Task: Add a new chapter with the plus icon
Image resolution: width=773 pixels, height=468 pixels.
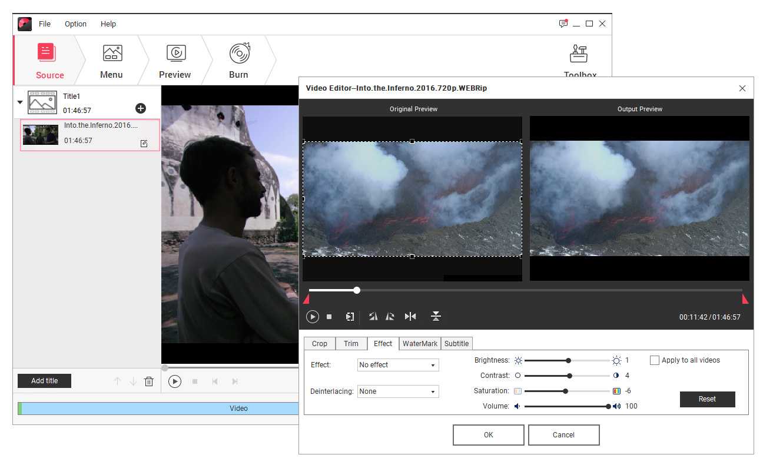Action: point(141,108)
